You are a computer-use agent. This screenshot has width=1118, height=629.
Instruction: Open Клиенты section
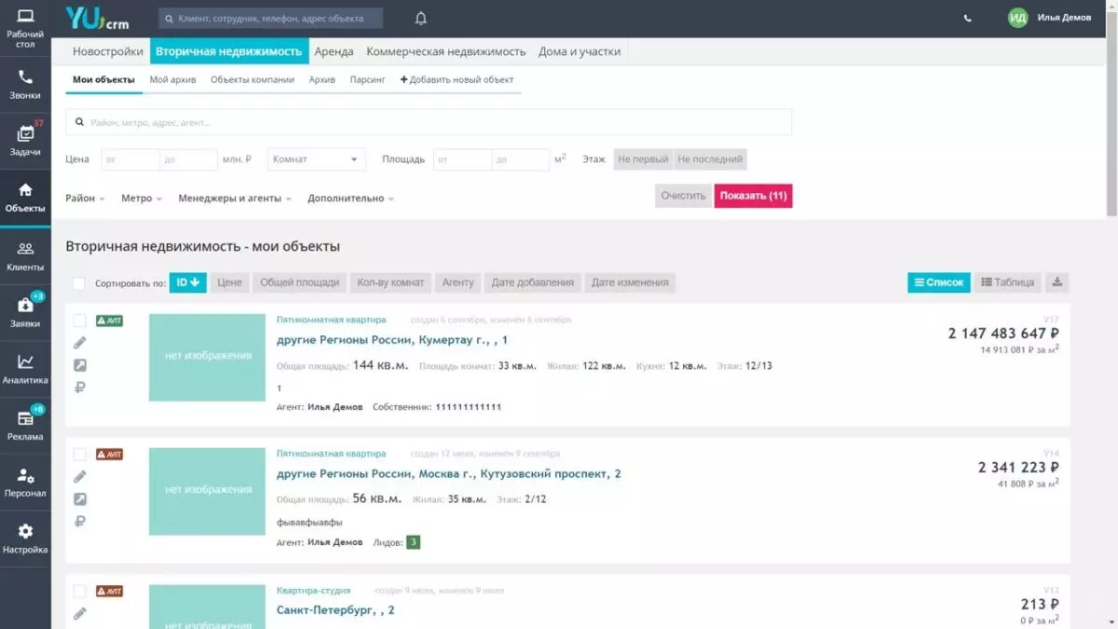25,254
